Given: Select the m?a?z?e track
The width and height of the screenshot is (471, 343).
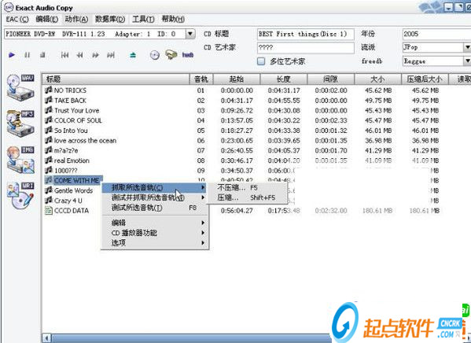Looking at the screenshot, I should (x=66, y=150).
